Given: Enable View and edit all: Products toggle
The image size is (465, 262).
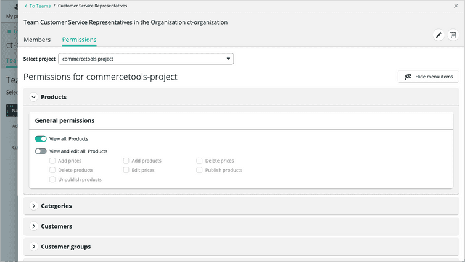Looking at the screenshot, I should click(41, 151).
